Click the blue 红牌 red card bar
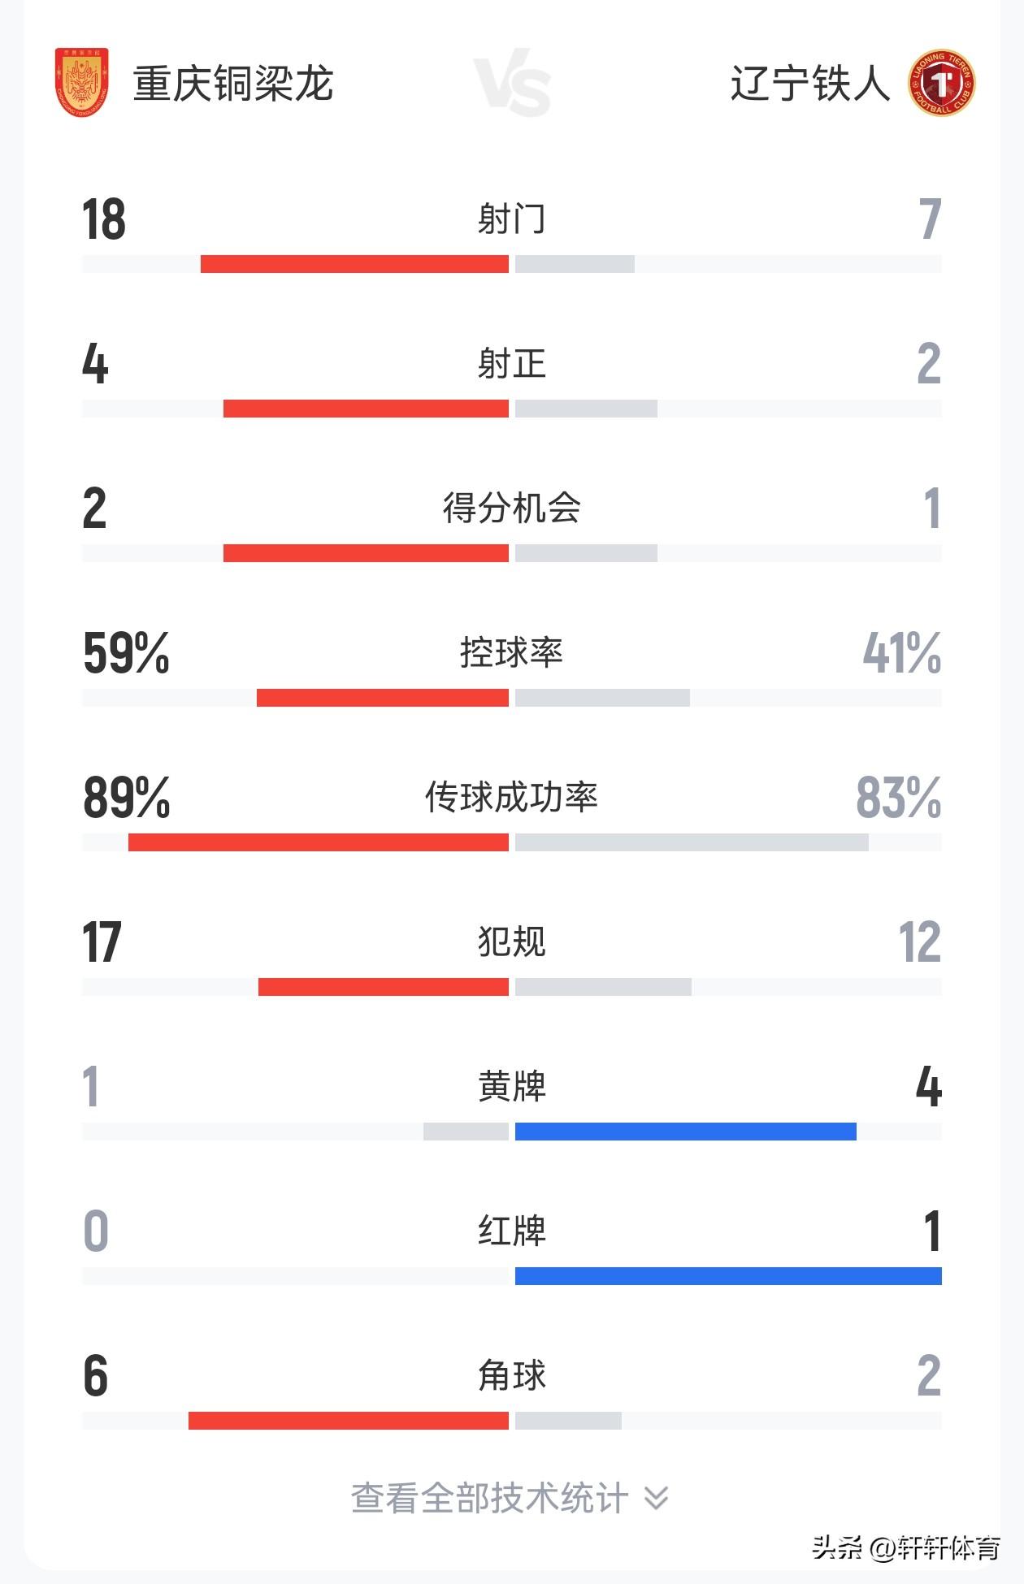The width and height of the screenshot is (1024, 1584). pyautogui.click(x=728, y=1276)
